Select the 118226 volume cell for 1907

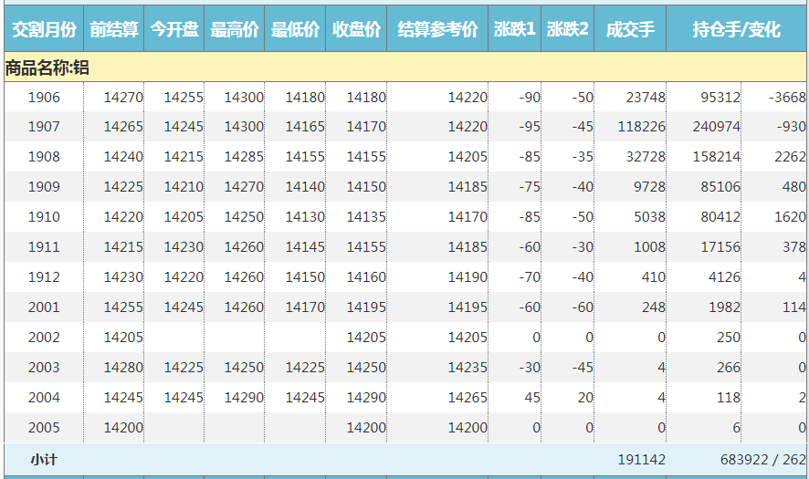point(641,128)
